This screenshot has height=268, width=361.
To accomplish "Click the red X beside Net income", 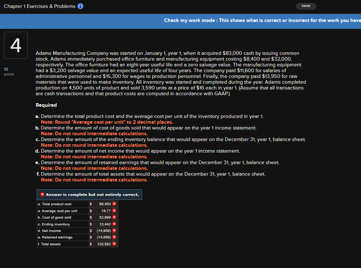I will (x=114, y=230).
